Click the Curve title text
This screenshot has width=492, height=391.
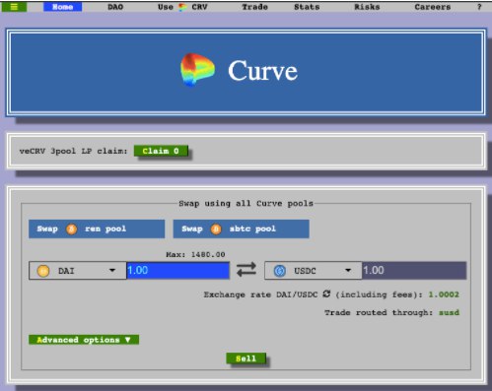262,71
